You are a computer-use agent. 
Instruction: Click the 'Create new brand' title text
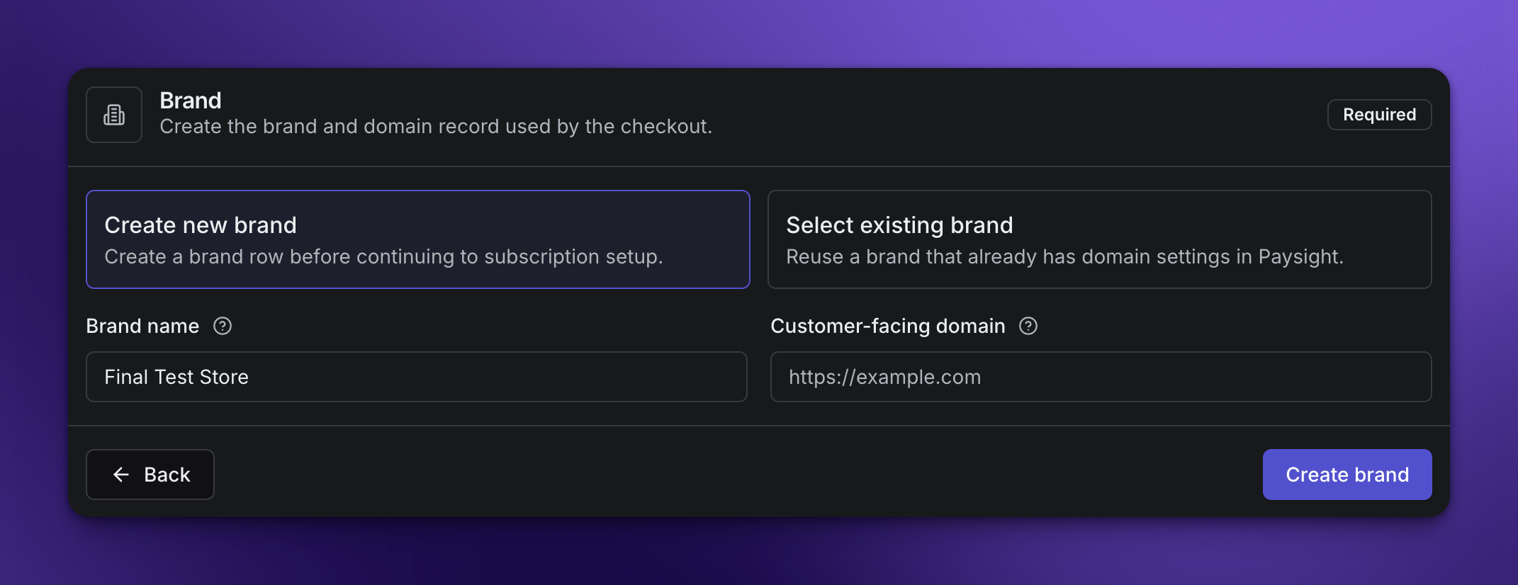tap(201, 225)
